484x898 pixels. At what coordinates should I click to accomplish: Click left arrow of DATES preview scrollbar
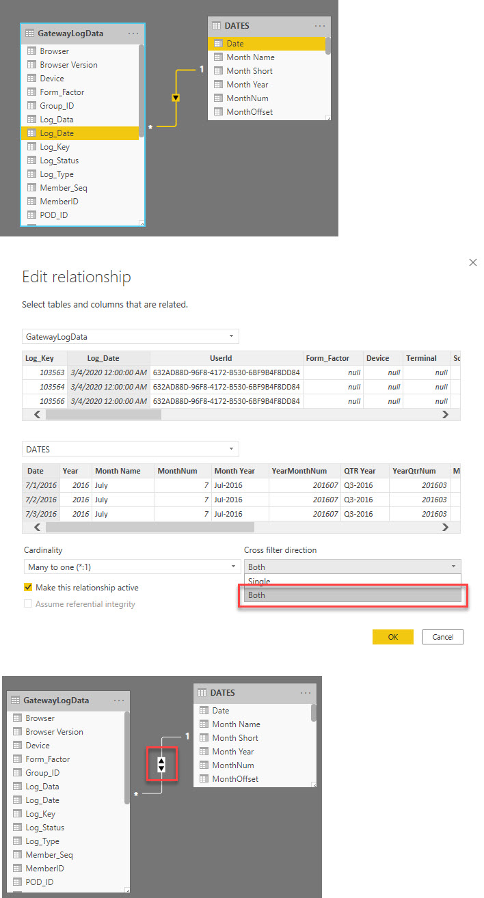(38, 528)
